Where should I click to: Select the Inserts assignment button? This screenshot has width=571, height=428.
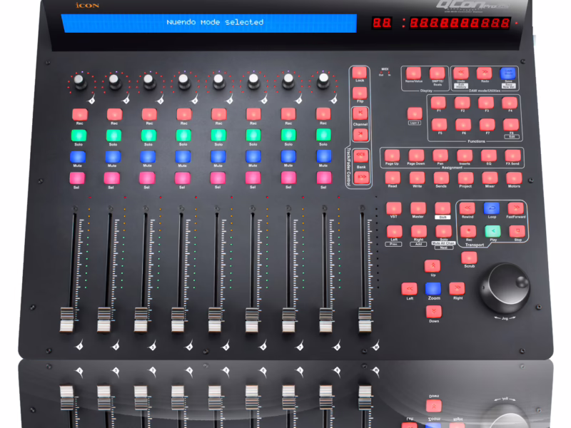(465, 156)
